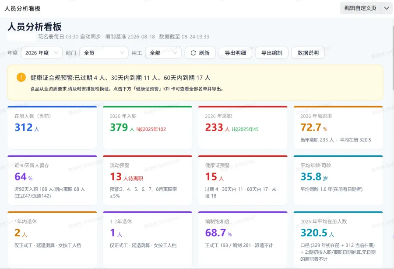Click the 人员分析看板 large page heading
394x269 pixels.
(35, 27)
